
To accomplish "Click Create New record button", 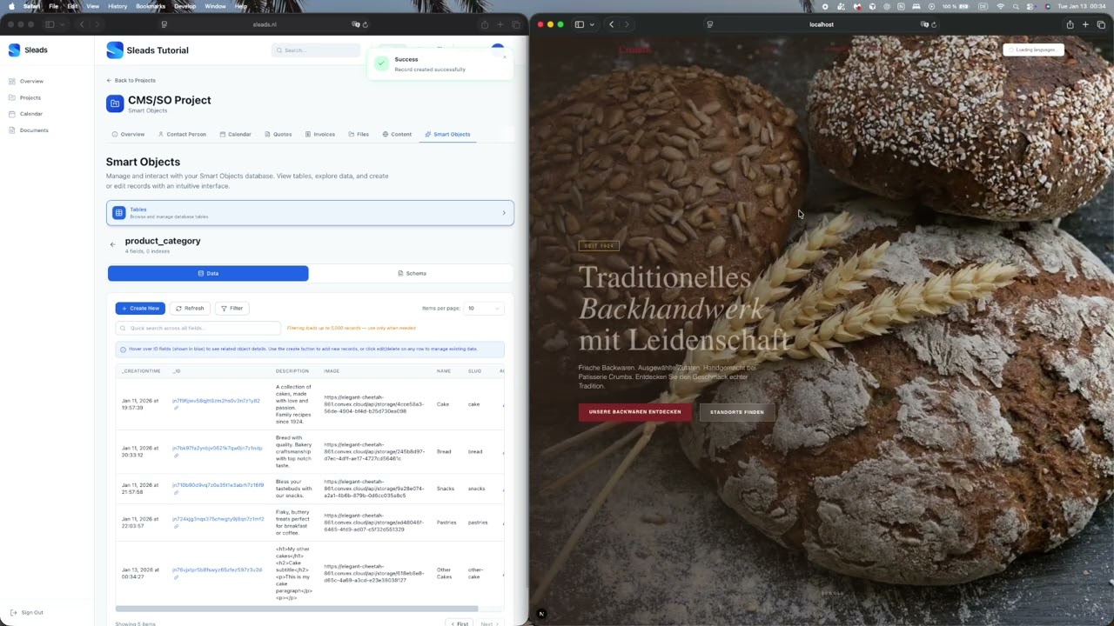I will click(140, 308).
